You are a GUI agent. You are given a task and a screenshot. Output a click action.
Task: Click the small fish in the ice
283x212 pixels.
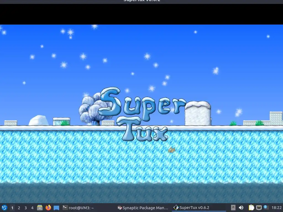coord(171,150)
